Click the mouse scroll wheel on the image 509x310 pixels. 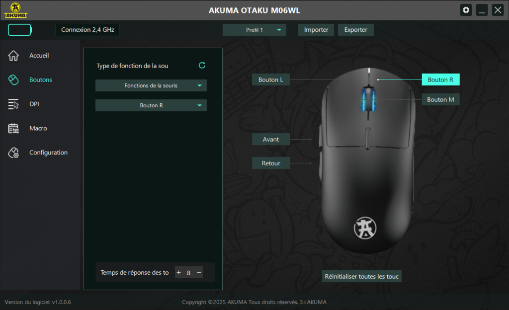pyautogui.click(x=368, y=99)
